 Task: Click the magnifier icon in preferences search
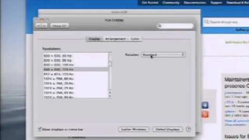[x=160, y=26]
